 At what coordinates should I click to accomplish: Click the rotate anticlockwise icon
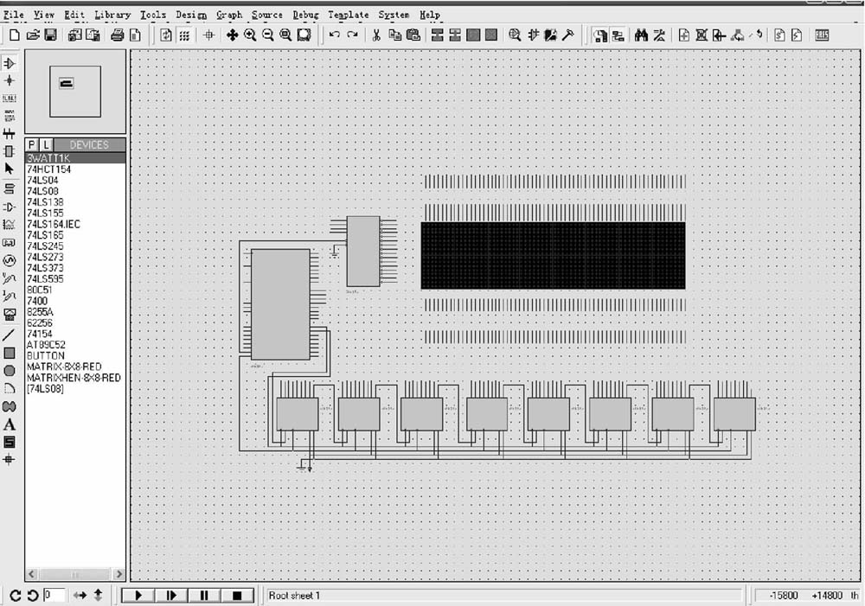click(33, 596)
